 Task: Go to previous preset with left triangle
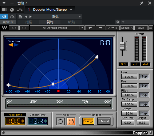click(26, 17)
